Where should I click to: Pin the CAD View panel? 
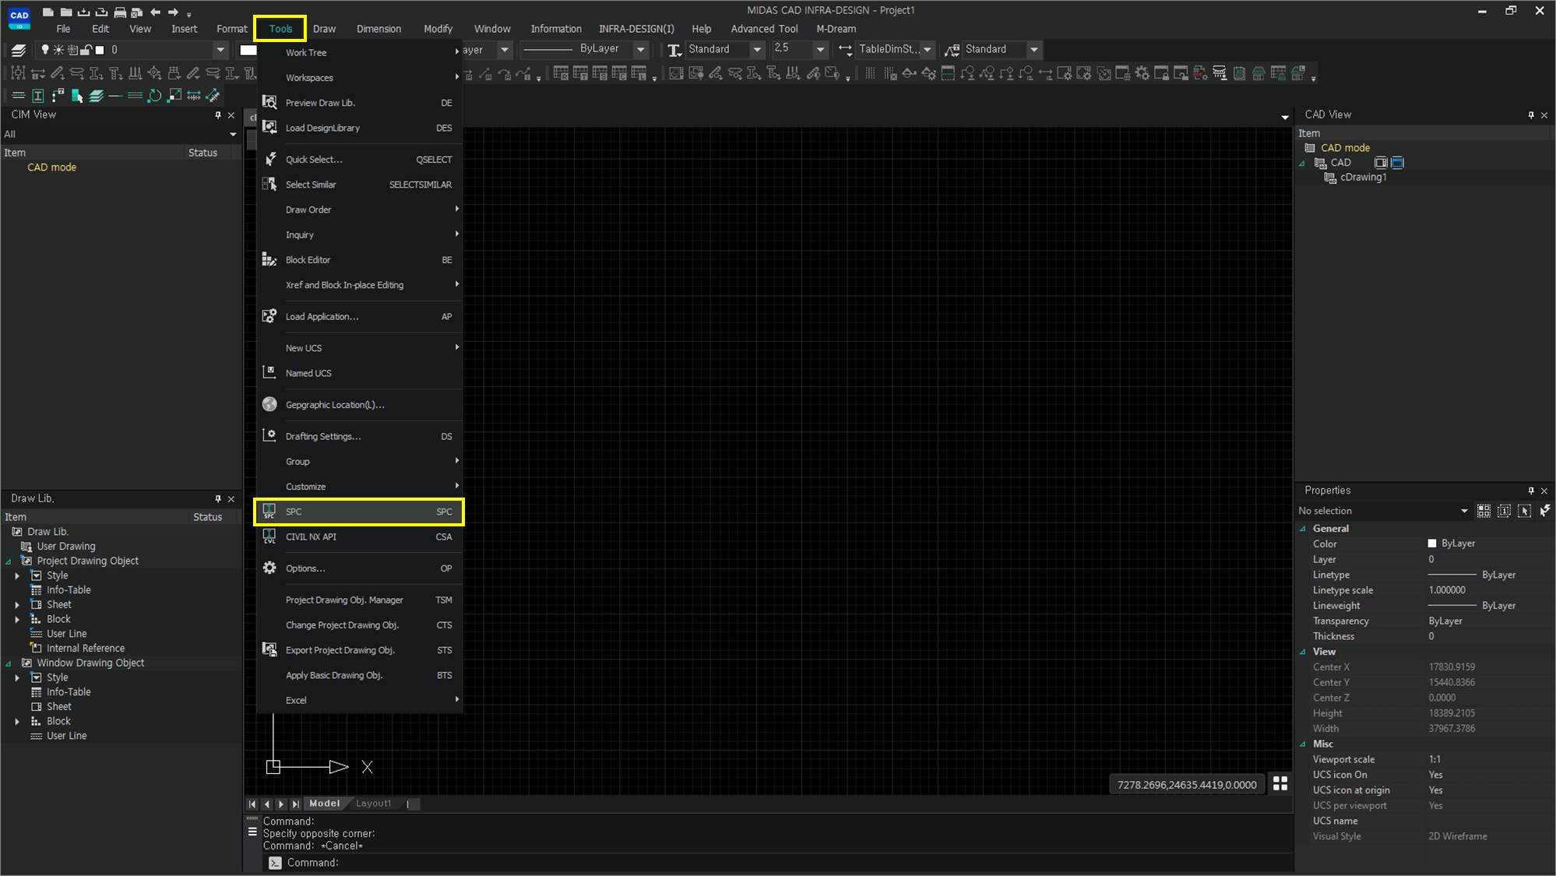pyautogui.click(x=1531, y=114)
